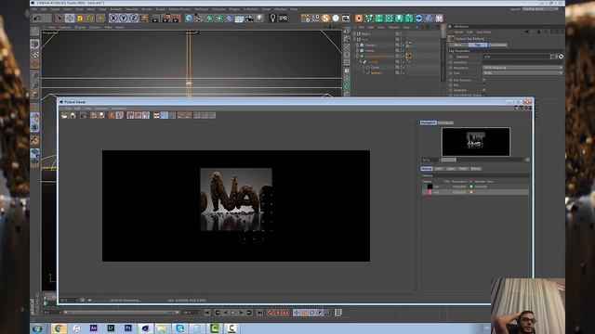Collapse the top Null object hierarchy

pyautogui.click(x=354, y=33)
